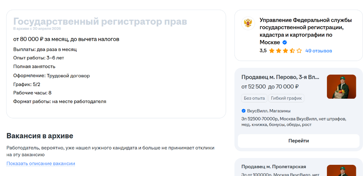This screenshot has height=176, width=363.
Task: Click the empty fifth rating star
Action: pyautogui.click(x=299, y=51)
